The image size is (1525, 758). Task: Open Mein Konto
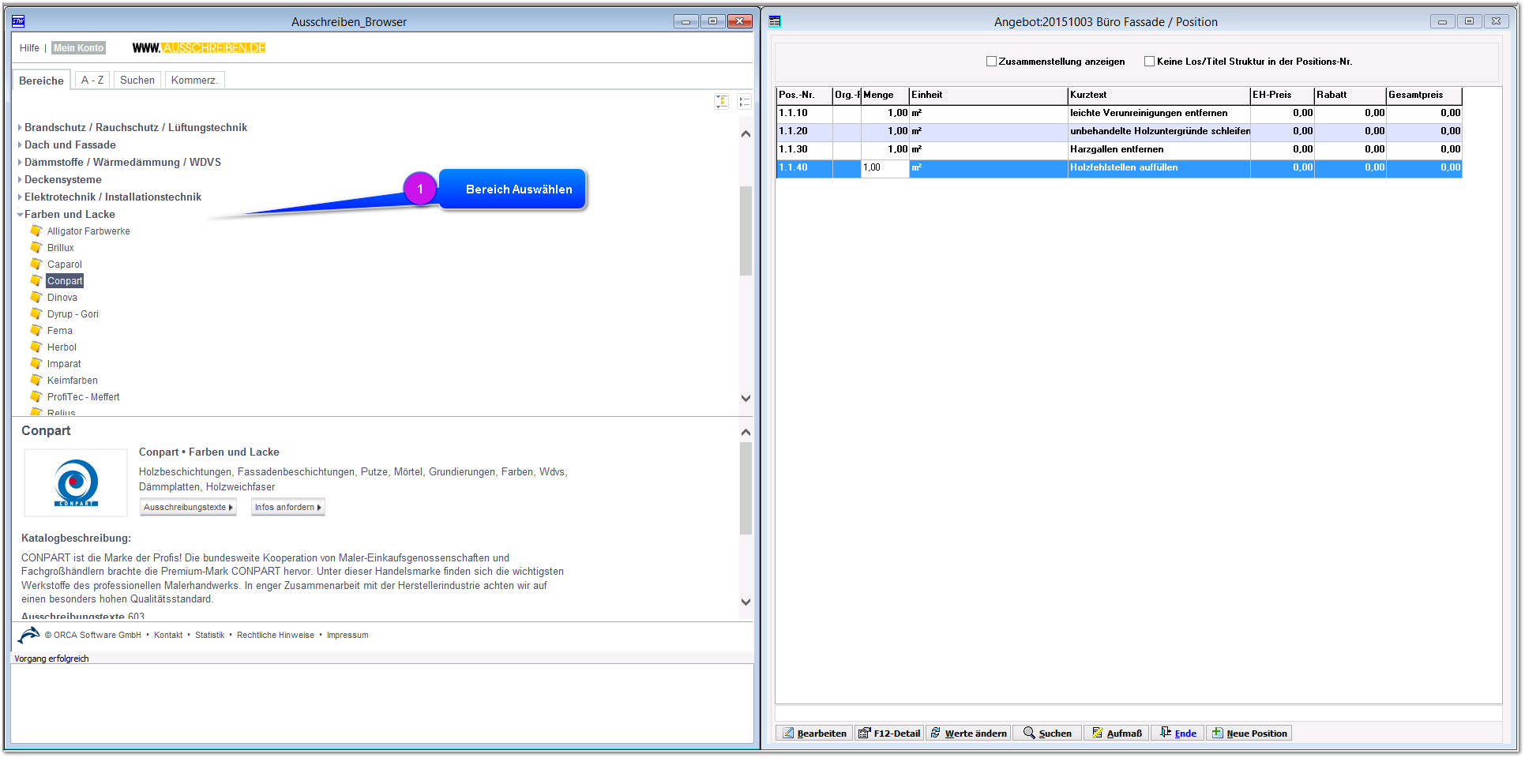(x=79, y=48)
